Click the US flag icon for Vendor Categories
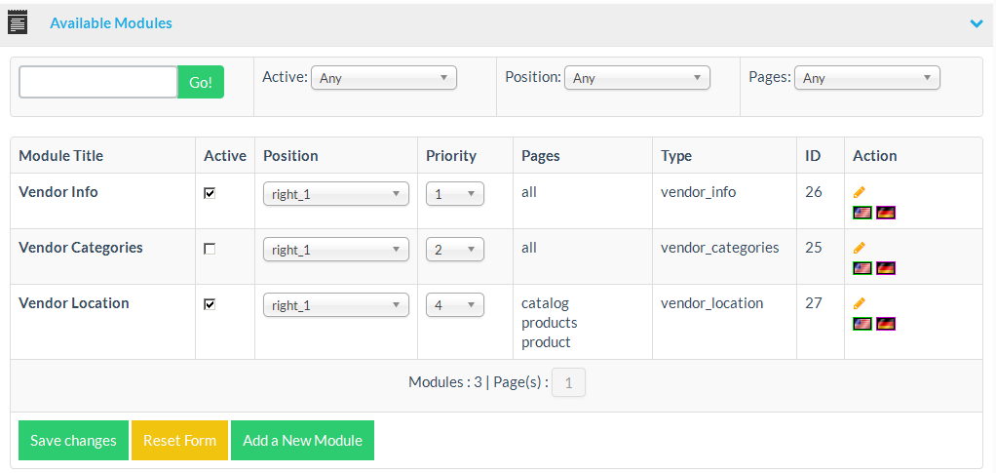Screen dimensions: 996x473 click(862, 268)
